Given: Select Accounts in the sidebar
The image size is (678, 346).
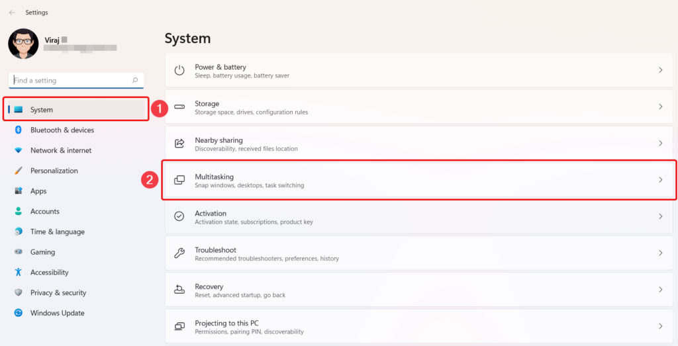Looking at the screenshot, I should [44, 212].
